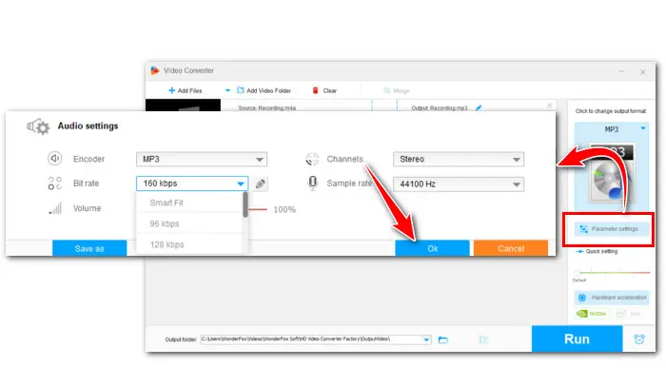The image size is (666, 387).
Task: Click Add Video Folder
Action: [x=264, y=90]
